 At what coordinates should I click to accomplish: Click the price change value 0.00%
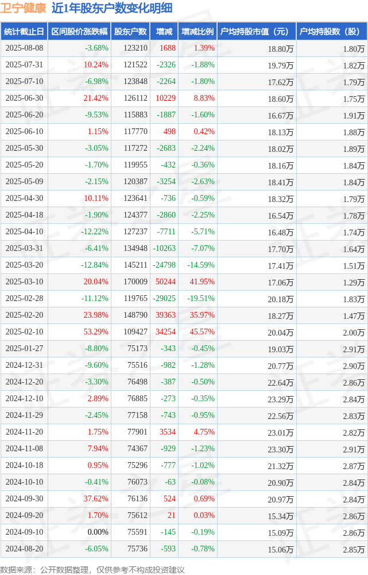click(98, 532)
